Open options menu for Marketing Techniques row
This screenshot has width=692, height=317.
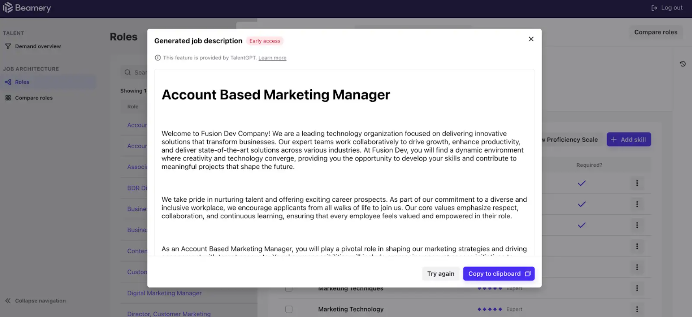pos(637,289)
